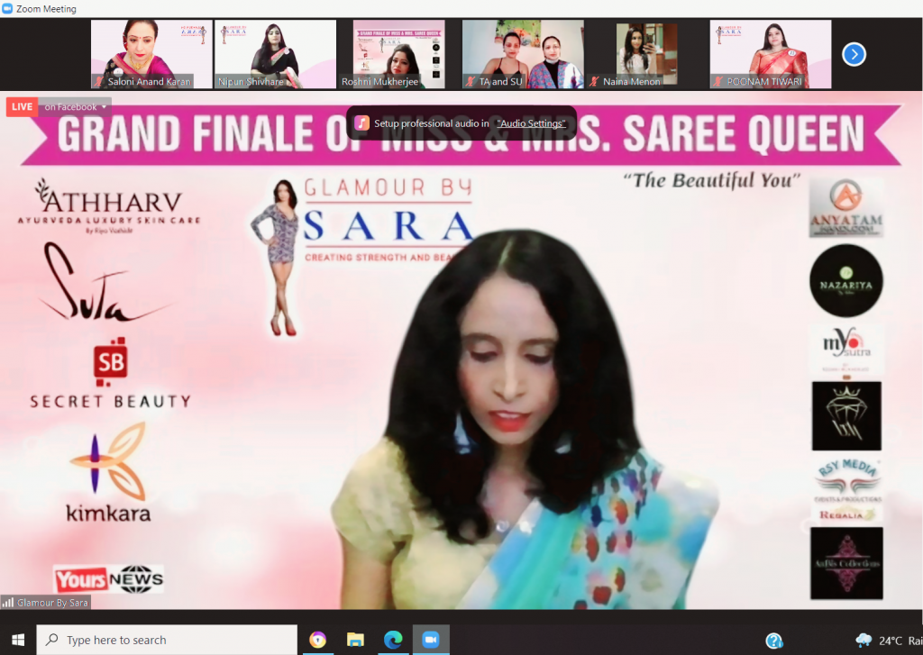Click the "Glamour By Sara" speaker name label
The width and height of the screenshot is (923, 655).
52,603
